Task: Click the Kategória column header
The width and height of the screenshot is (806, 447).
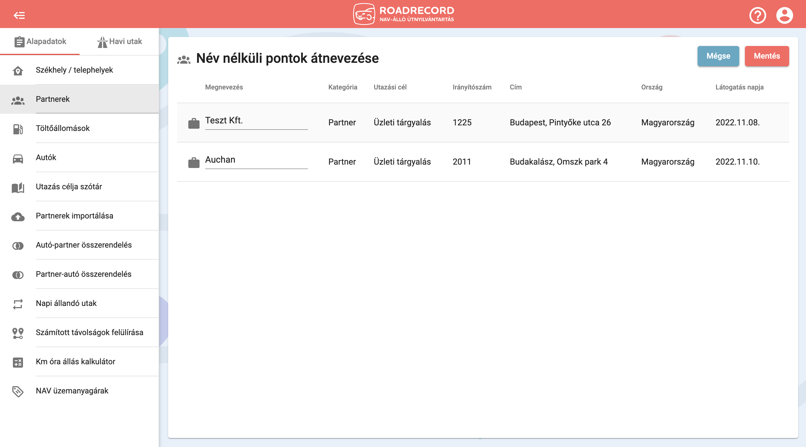Action: (x=343, y=87)
